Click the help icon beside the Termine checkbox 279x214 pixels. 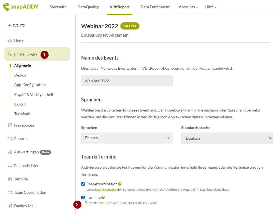point(103,197)
